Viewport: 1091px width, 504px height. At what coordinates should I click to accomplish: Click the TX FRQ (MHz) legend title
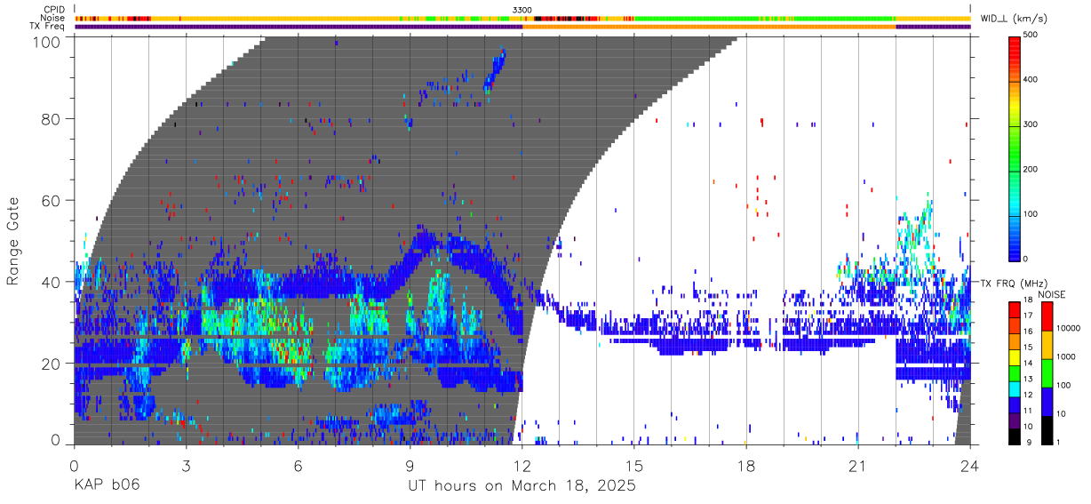[x=1015, y=283]
